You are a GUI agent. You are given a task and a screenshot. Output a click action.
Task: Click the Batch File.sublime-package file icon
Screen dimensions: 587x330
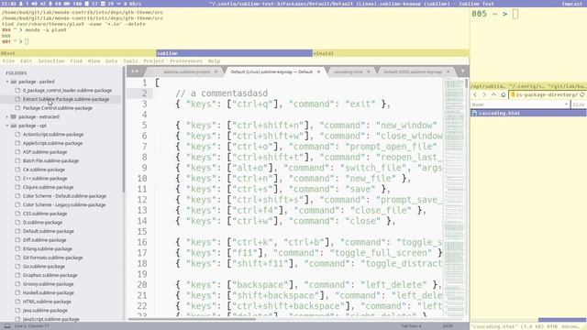17,161
